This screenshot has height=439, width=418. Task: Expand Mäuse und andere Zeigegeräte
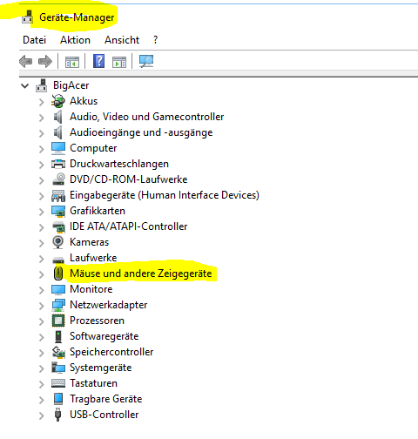42,274
